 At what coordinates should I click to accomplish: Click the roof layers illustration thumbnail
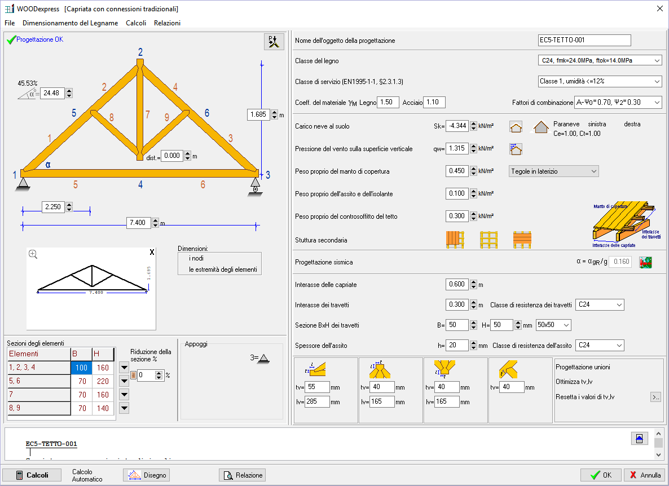[x=626, y=224]
